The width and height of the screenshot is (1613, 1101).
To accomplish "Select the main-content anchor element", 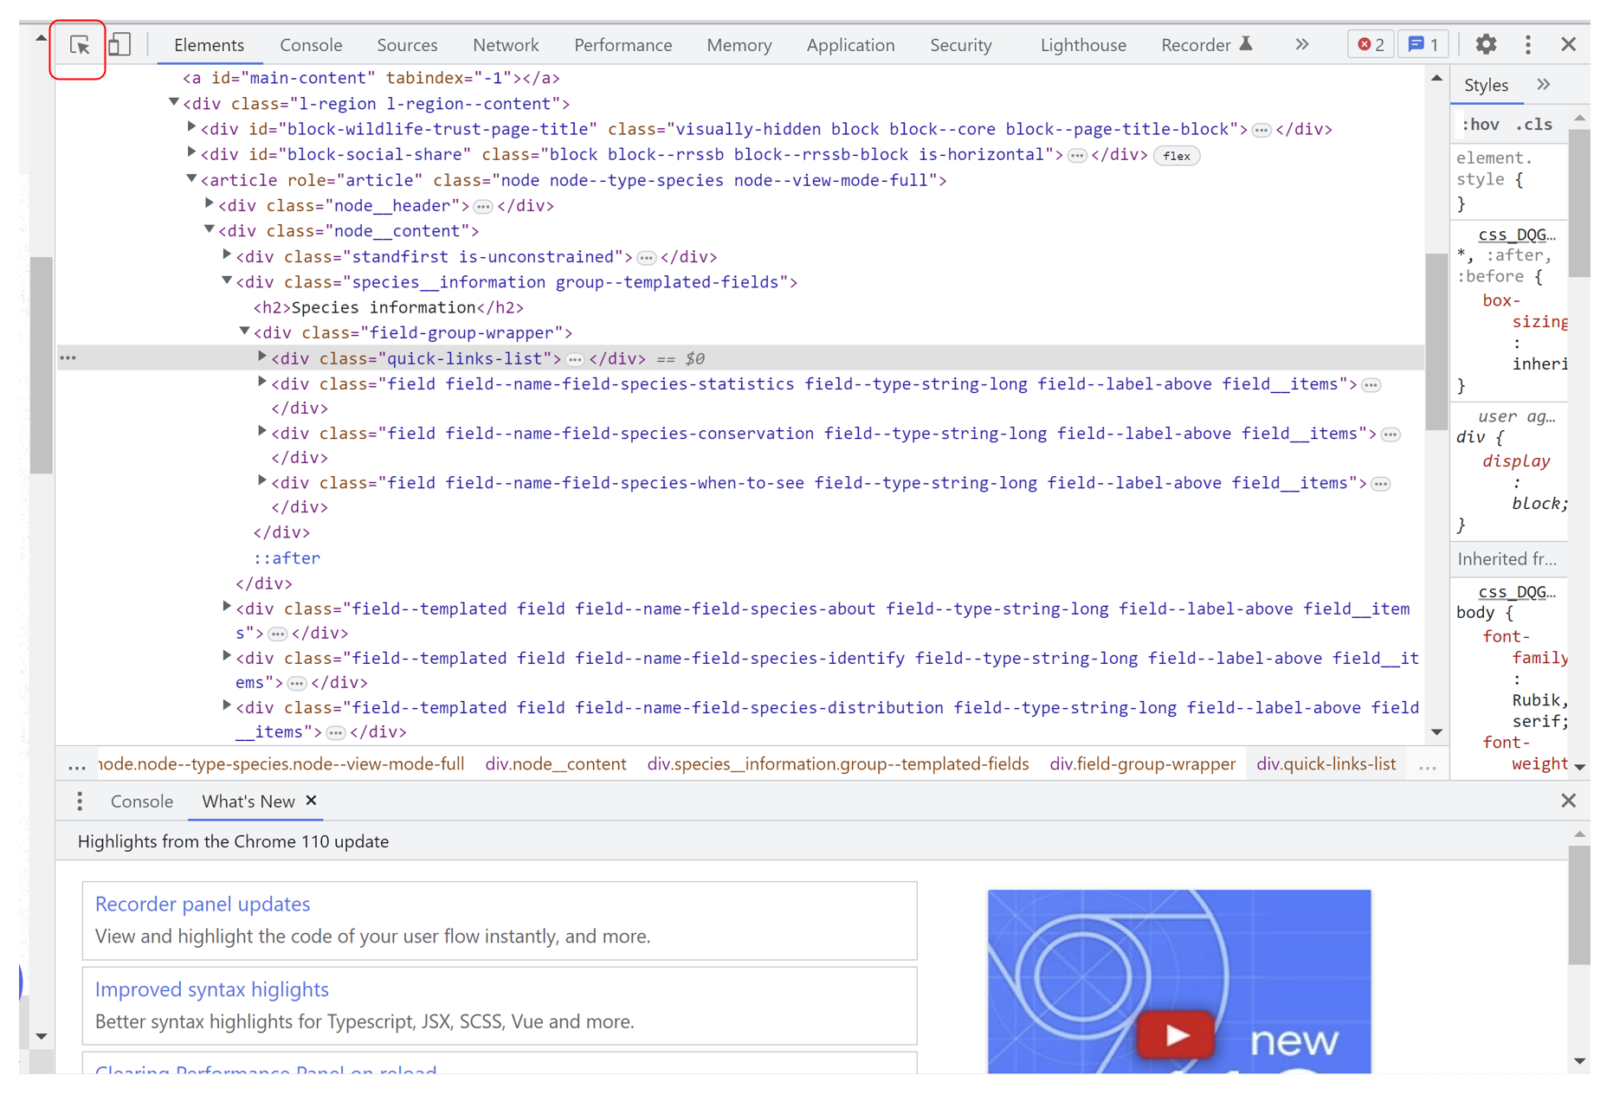I will click(371, 78).
